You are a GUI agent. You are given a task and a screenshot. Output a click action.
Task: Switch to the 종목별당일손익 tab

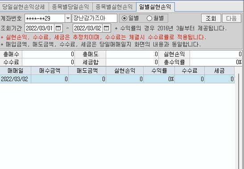[x=70, y=7]
